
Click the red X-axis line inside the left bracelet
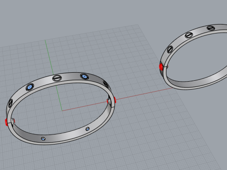tap(84, 106)
